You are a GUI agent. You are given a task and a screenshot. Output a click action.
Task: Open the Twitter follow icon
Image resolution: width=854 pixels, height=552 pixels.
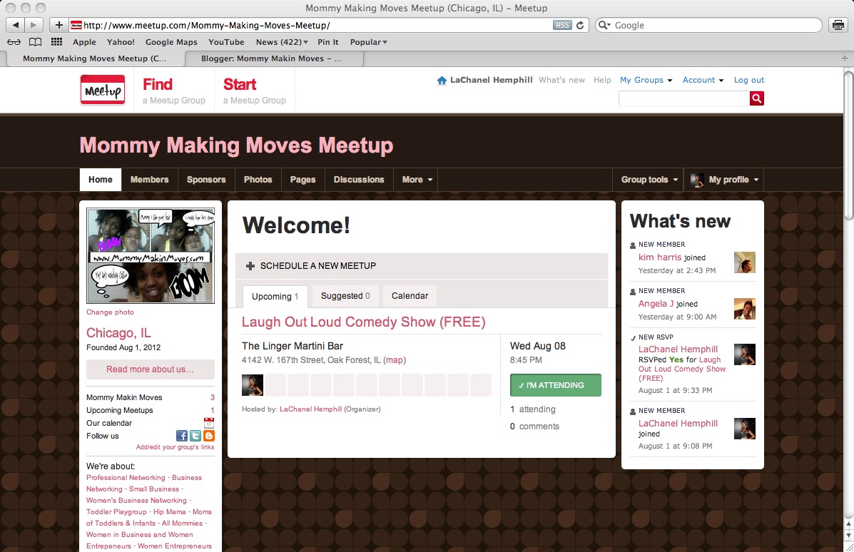pyautogui.click(x=195, y=436)
